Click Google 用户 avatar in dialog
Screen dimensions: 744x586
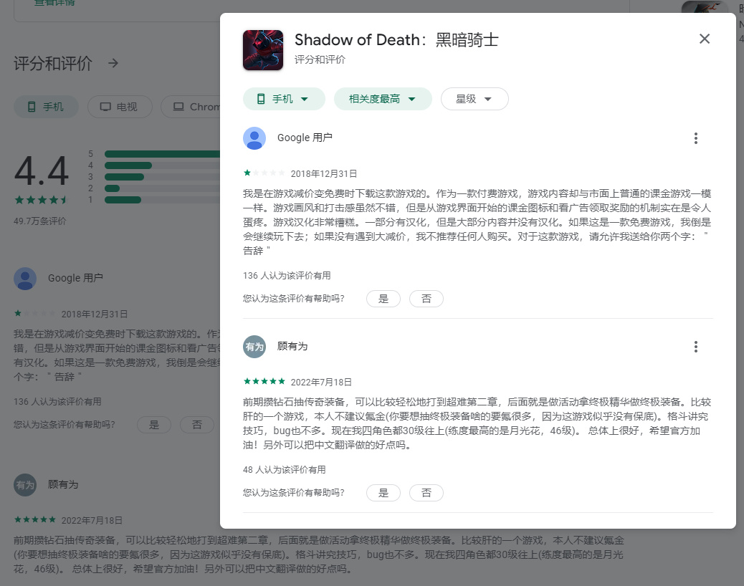[254, 138]
